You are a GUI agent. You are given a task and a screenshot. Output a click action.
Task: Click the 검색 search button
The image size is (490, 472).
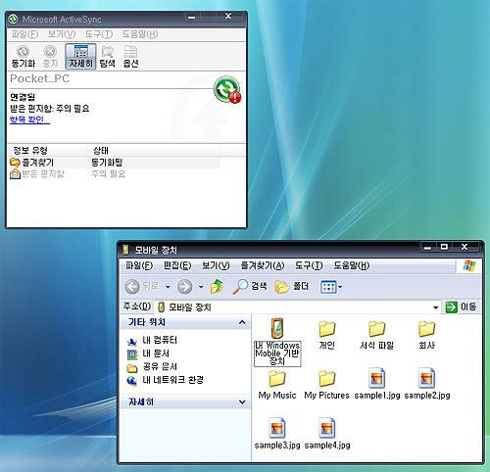pos(250,286)
